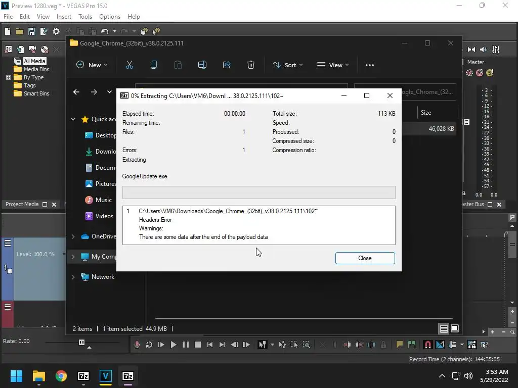Start recording with the microphone button
The height and width of the screenshot is (388, 518).
point(137,345)
